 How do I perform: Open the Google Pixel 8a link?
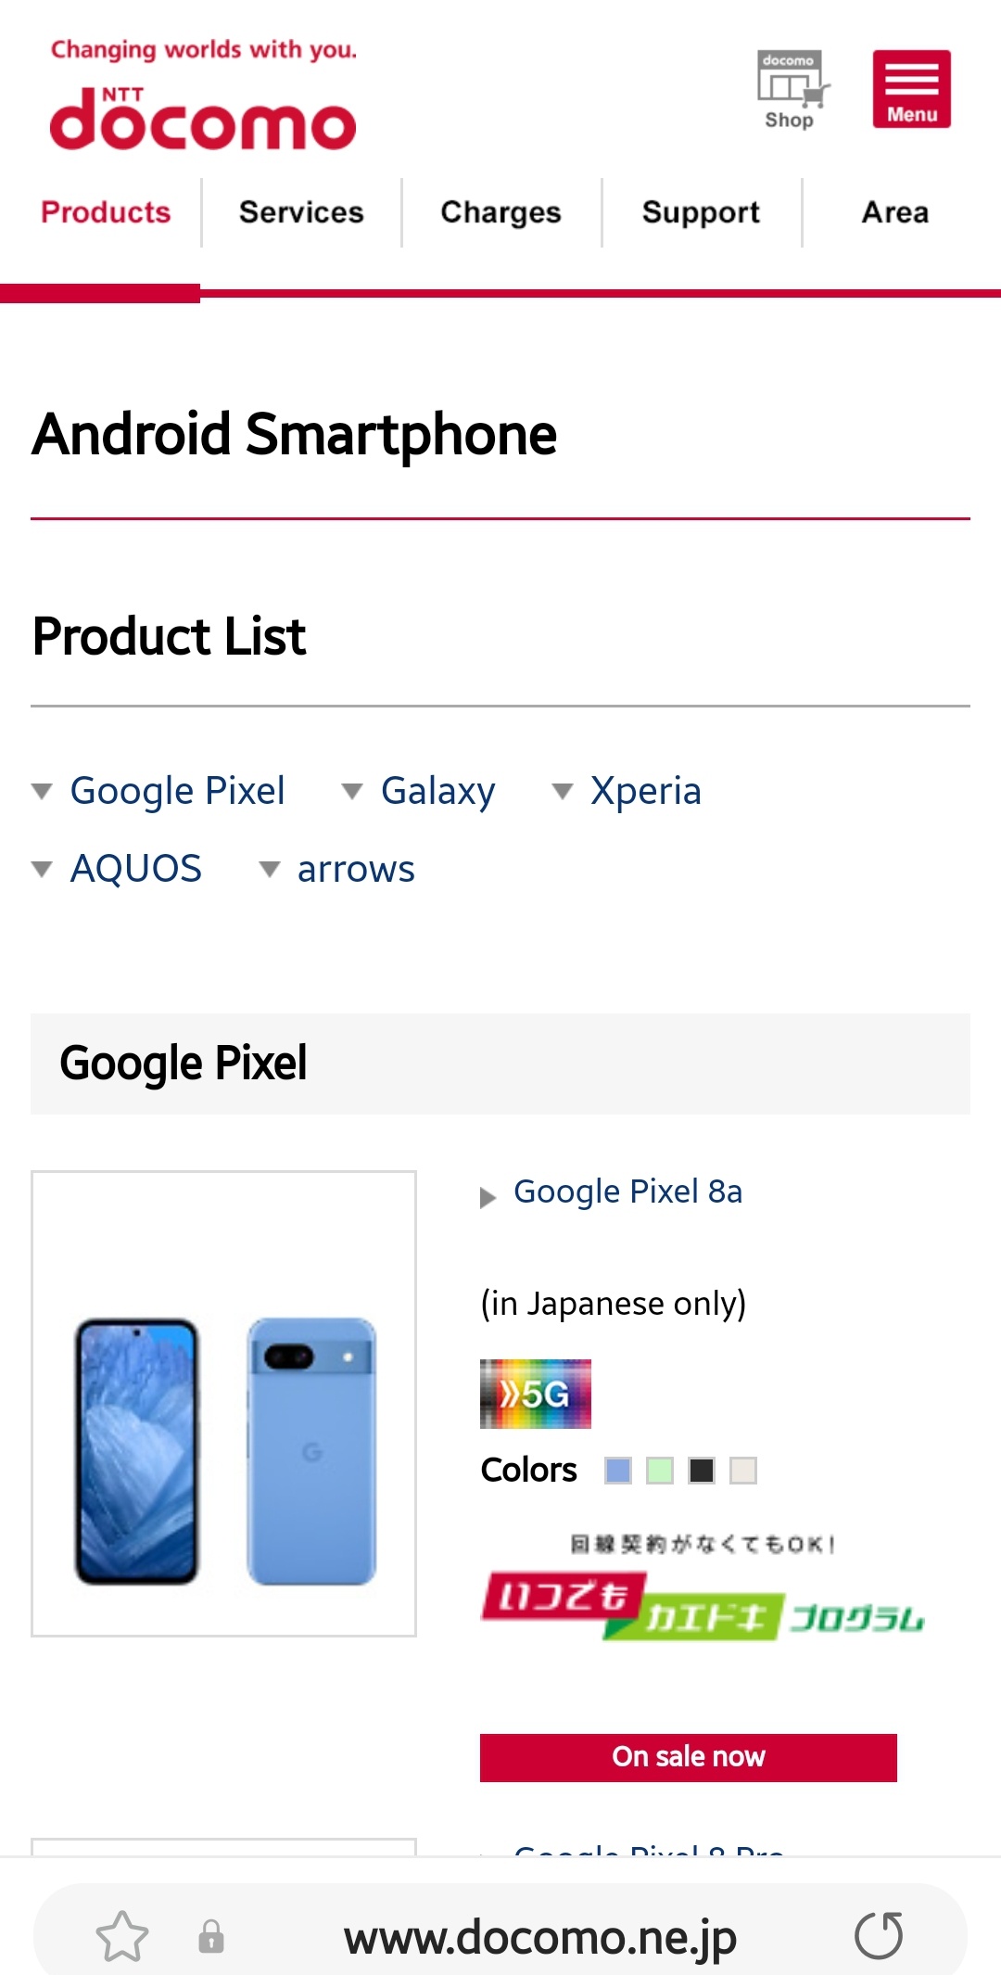[x=627, y=1191]
